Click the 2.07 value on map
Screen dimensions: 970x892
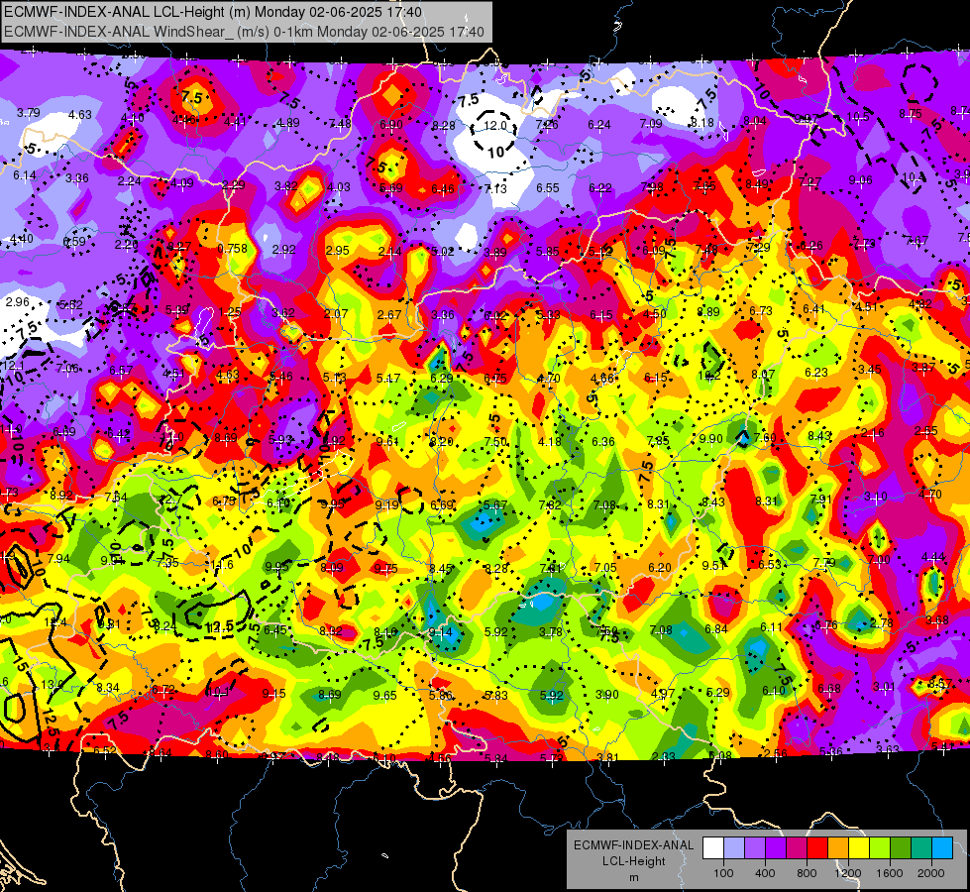click(336, 313)
